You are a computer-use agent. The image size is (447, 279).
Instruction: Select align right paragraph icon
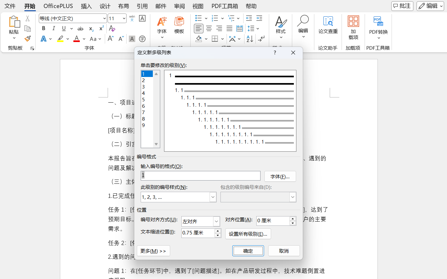click(219, 29)
